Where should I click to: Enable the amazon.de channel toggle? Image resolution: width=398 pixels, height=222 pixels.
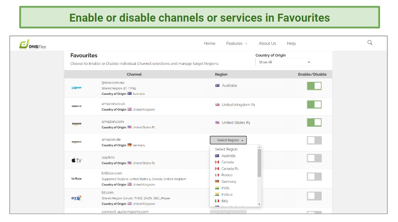pyautogui.click(x=314, y=141)
